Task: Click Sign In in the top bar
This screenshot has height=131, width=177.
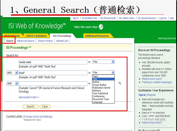Action: tap(76, 18)
